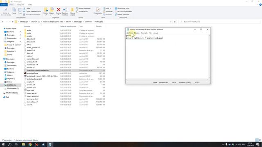Open Escritorio under Acceso rápido

pos(10,32)
